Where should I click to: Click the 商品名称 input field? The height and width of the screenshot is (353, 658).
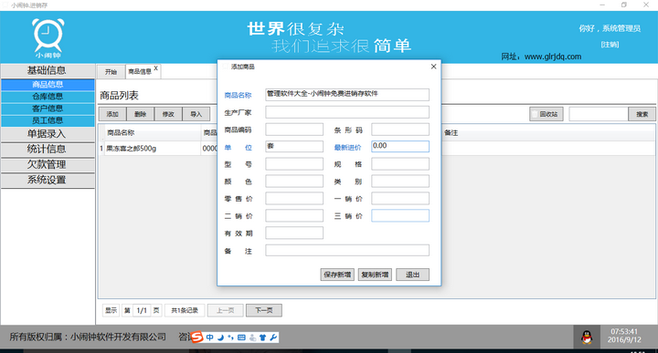(347, 95)
